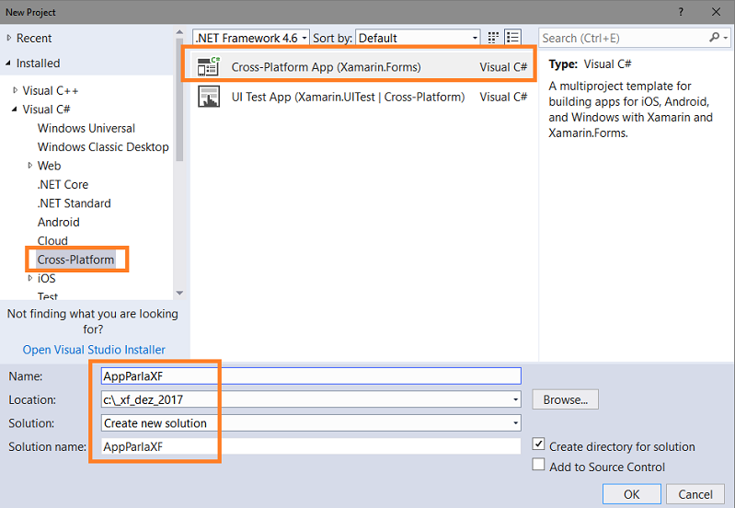Select the Android category

[x=59, y=222]
